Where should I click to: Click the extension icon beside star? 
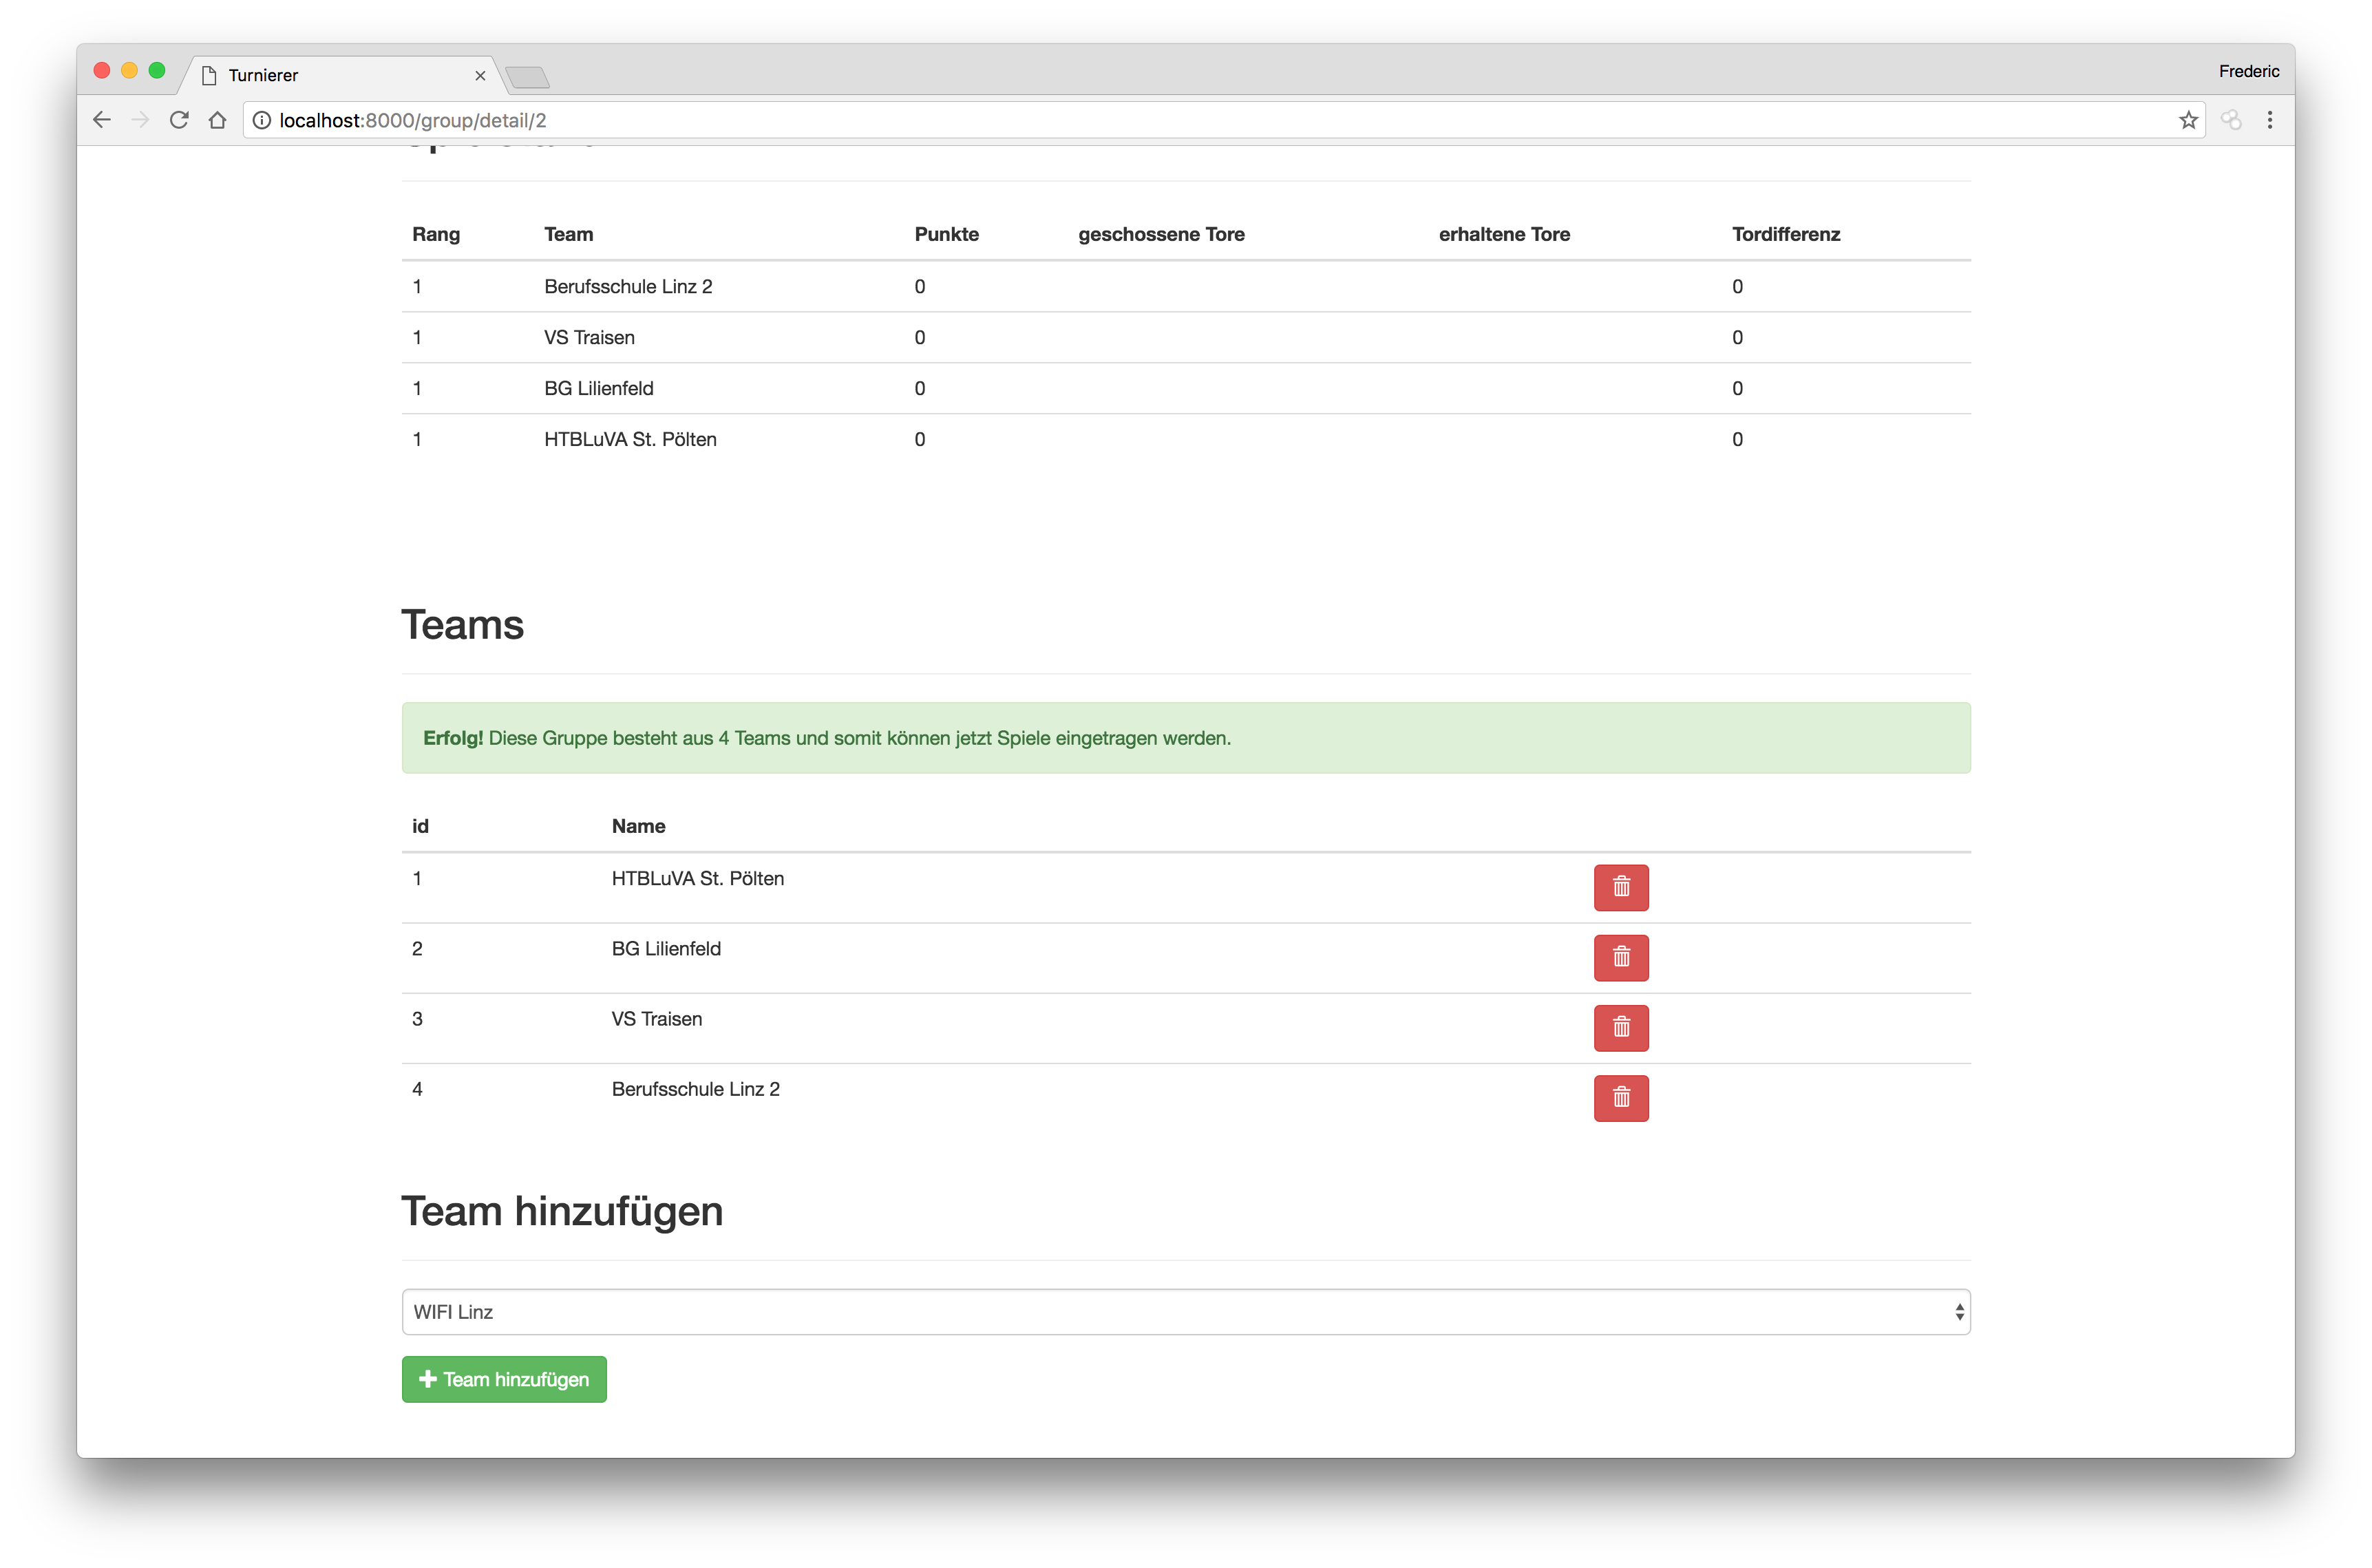coord(2231,120)
